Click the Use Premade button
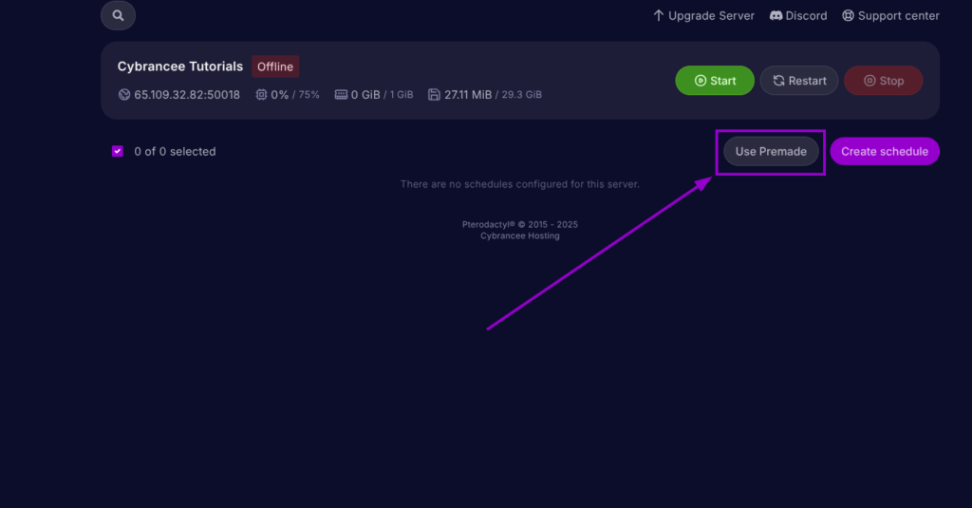The width and height of the screenshot is (972, 508). (x=771, y=151)
